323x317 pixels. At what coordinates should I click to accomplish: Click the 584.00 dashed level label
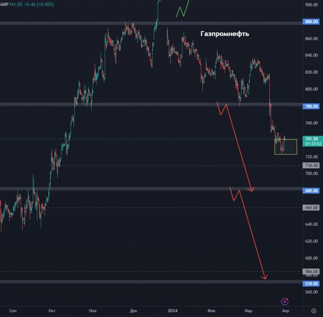pos(311,271)
